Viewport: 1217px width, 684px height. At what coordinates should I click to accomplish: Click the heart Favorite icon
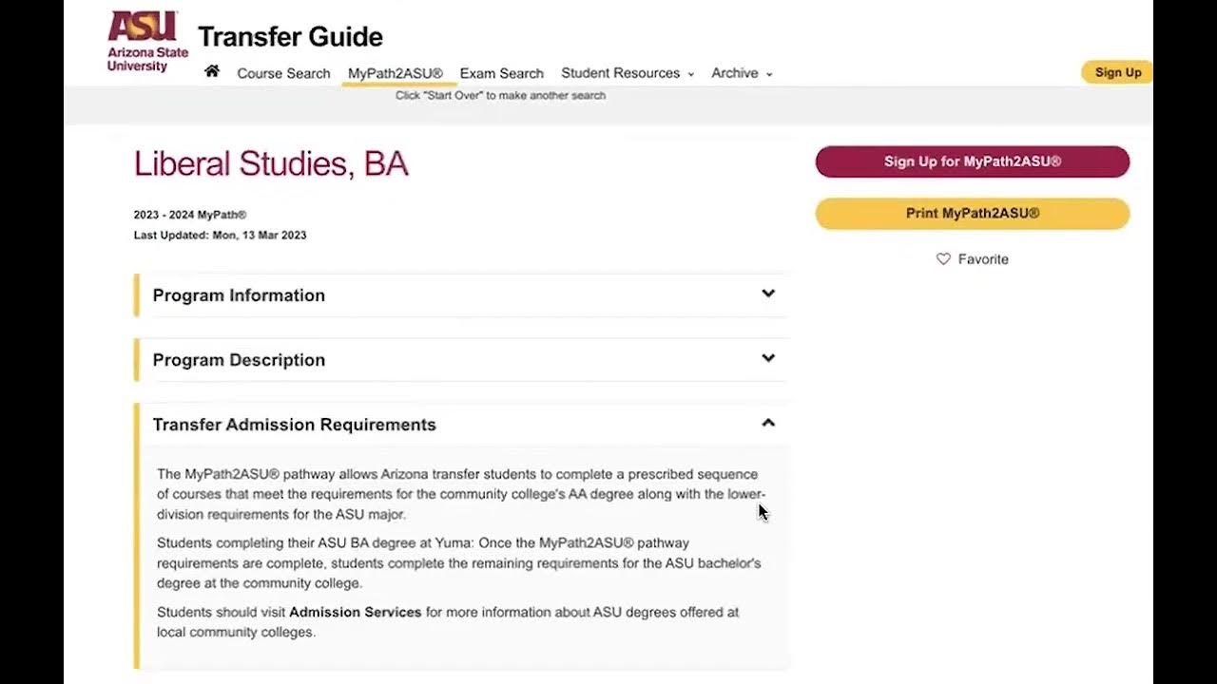[943, 258]
